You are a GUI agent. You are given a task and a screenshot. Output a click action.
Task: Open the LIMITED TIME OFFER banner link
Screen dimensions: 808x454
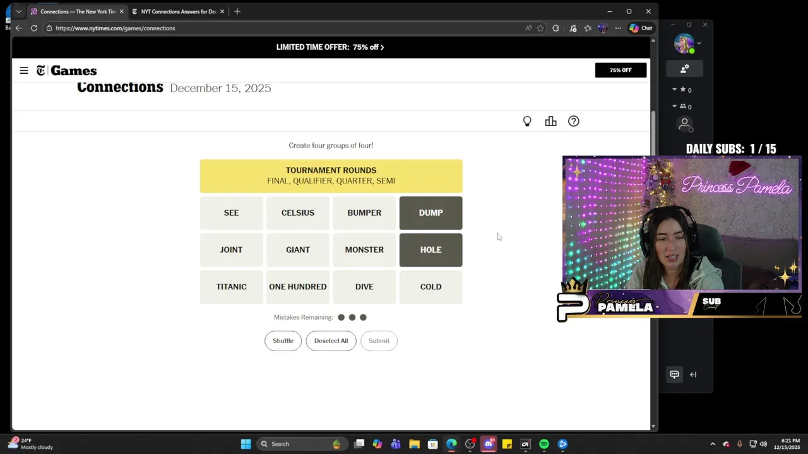330,47
